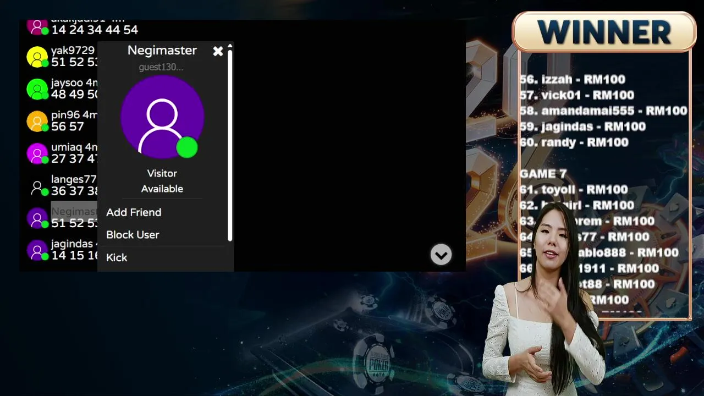Click the WINNER banner heading
The height and width of the screenshot is (396, 704).
(x=604, y=32)
